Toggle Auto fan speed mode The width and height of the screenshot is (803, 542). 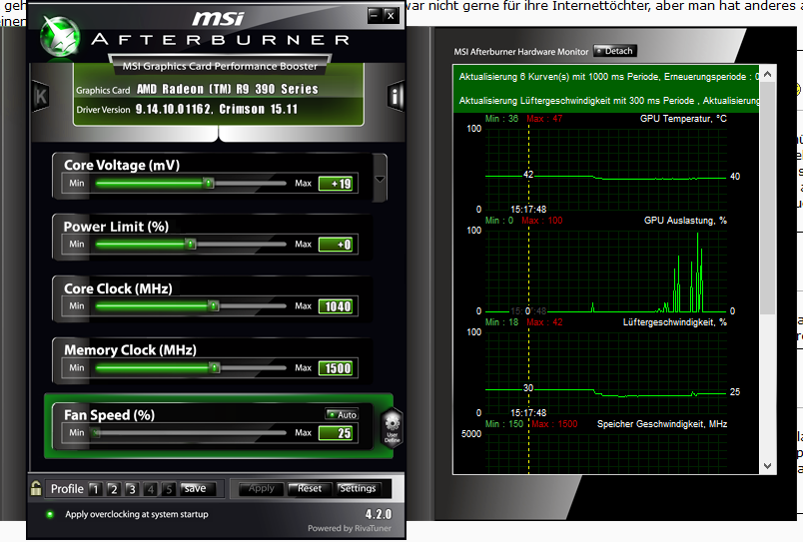tap(343, 414)
